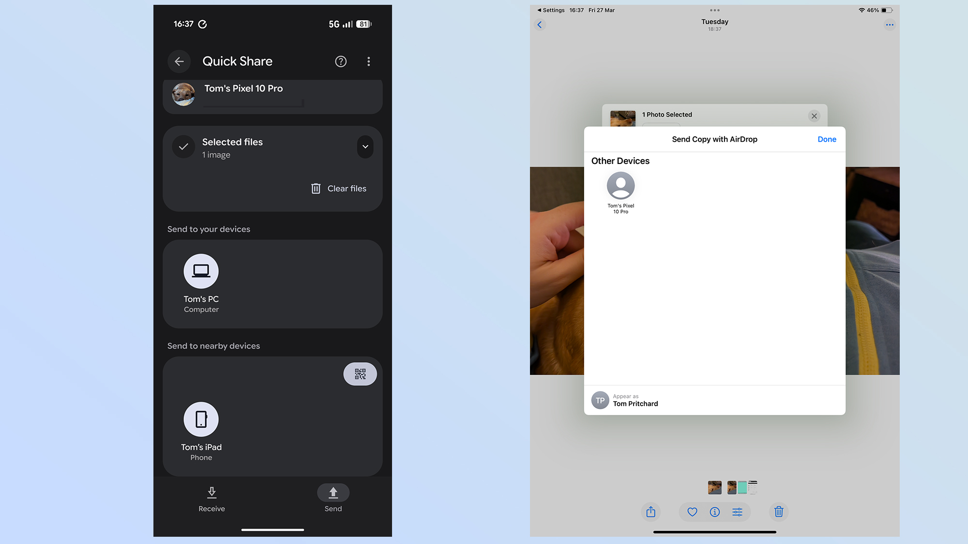
Task: Open the QR code sharing option
Action: pos(360,374)
